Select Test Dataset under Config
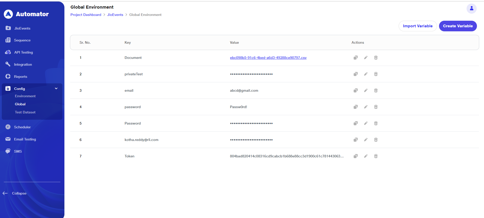This screenshot has width=484, height=218. pyautogui.click(x=25, y=112)
